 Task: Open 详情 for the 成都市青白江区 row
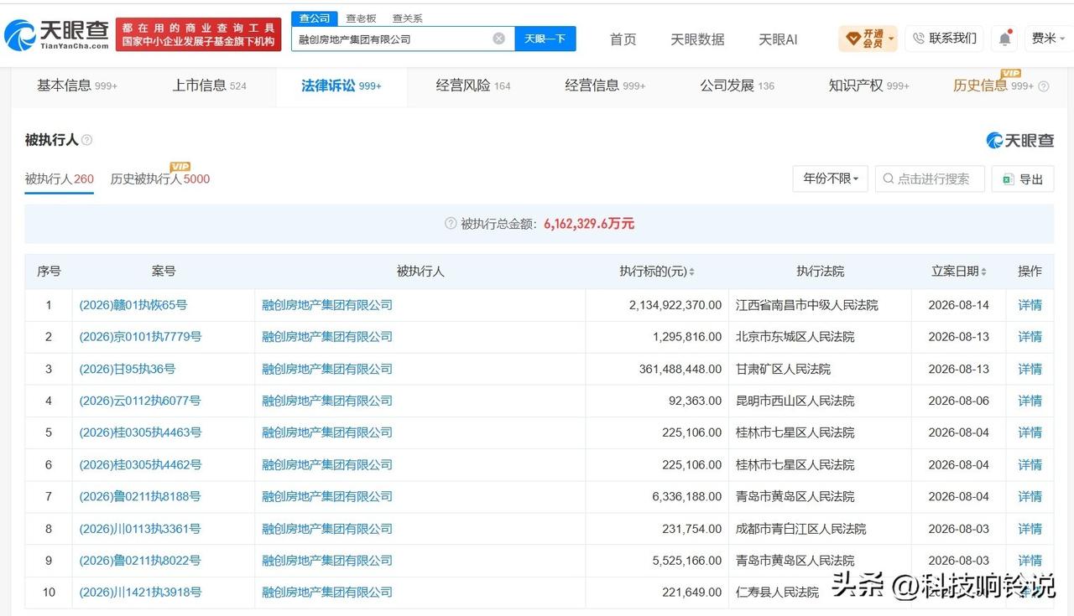[x=1030, y=529]
